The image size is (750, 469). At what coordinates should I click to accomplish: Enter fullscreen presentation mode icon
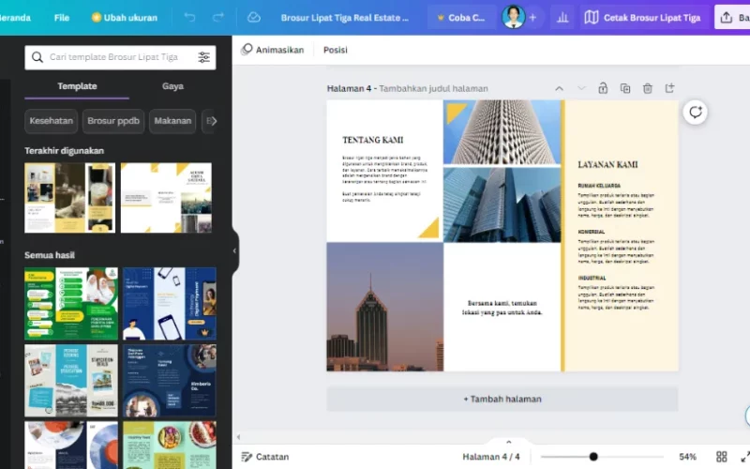tap(744, 457)
